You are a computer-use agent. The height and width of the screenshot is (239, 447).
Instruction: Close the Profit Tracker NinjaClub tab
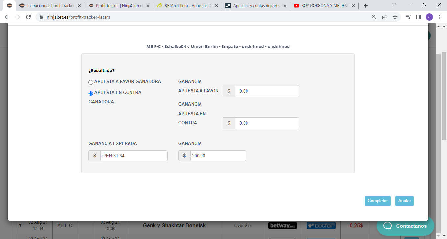(148, 6)
